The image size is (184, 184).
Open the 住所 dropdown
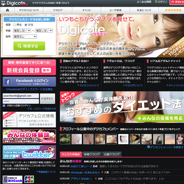point(25,37)
